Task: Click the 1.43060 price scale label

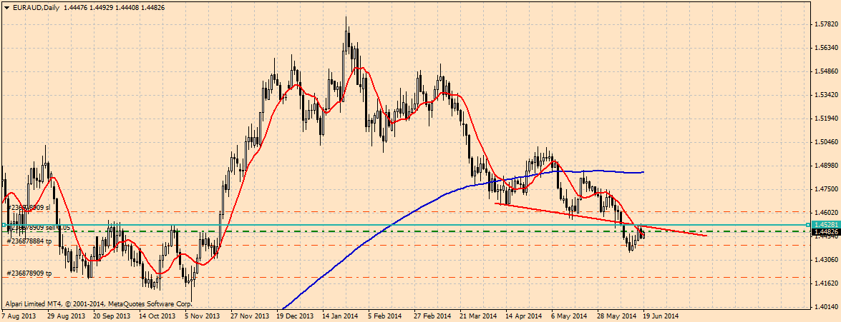Action: [825, 259]
